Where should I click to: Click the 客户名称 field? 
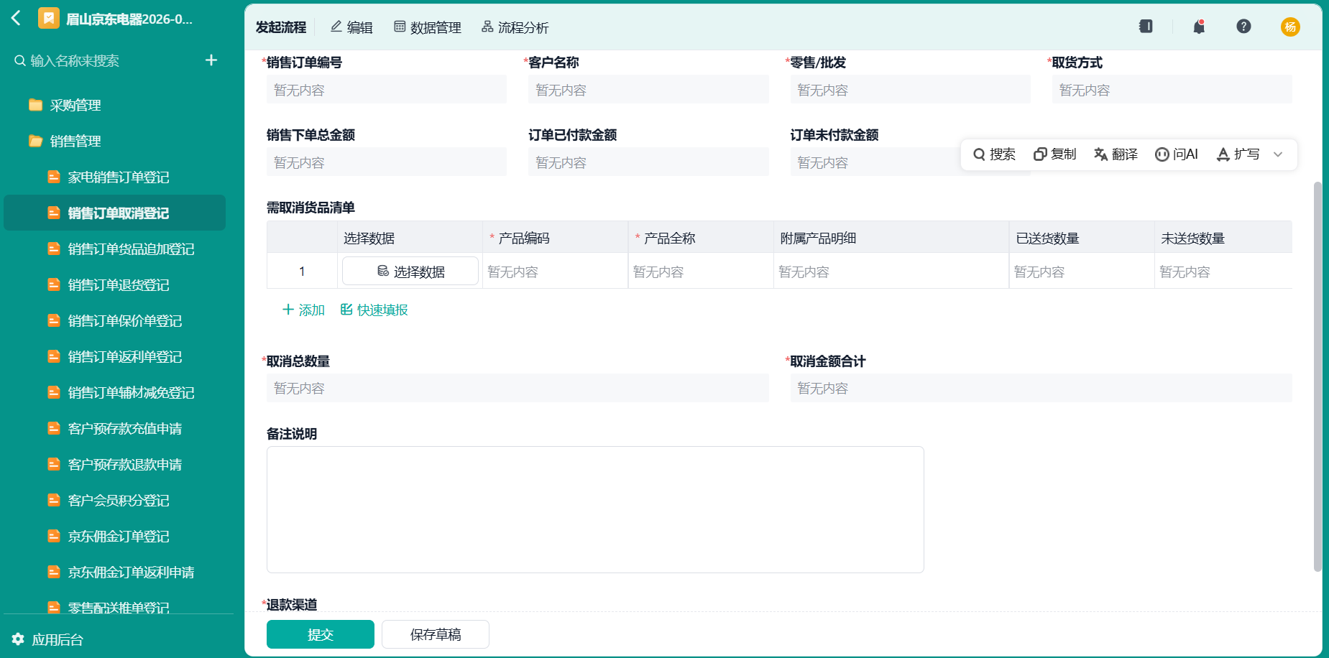click(x=648, y=90)
